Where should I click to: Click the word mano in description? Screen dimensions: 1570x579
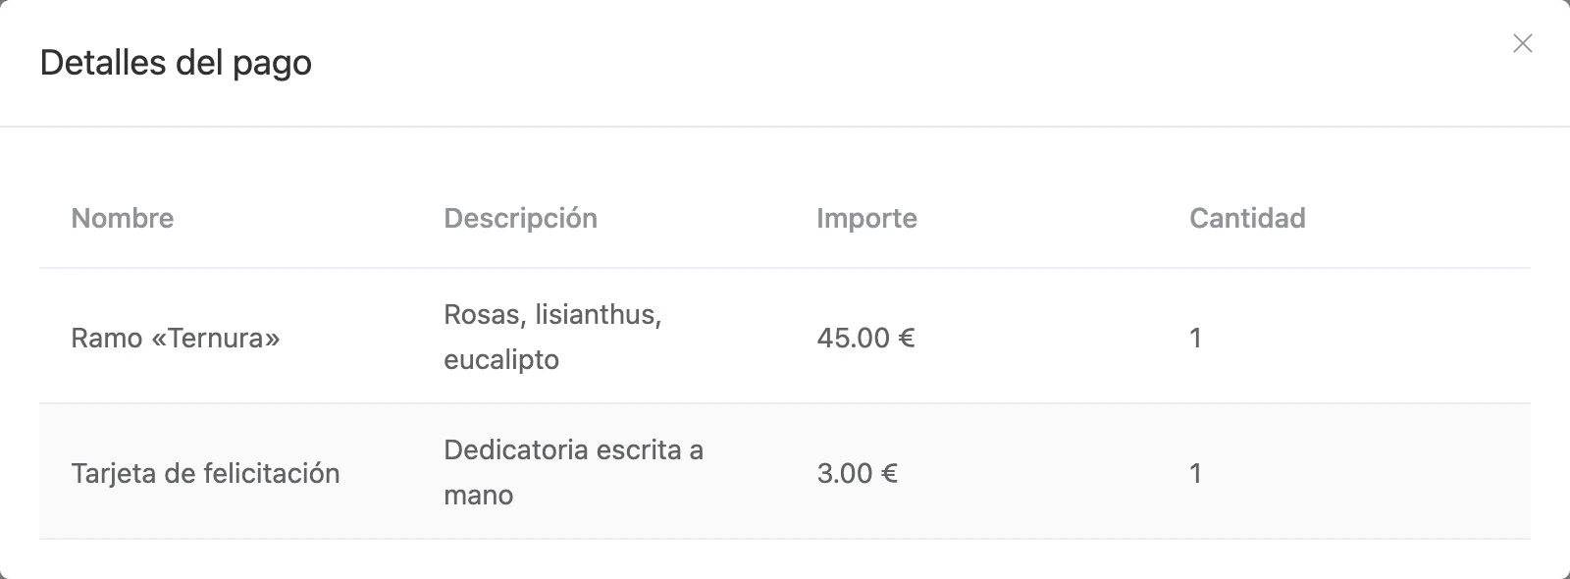pyautogui.click(x=478, y=496)
